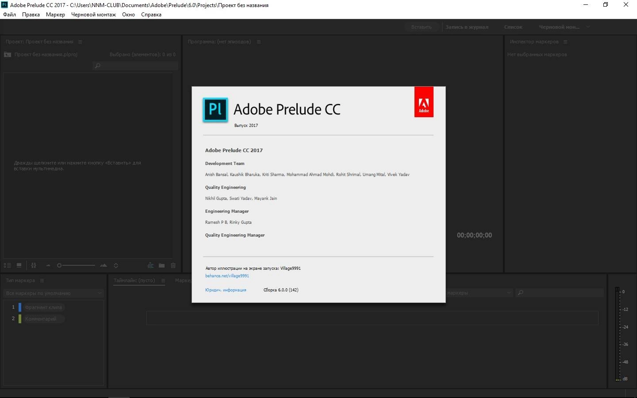Click Проект без названия.plproj file name
This screenshot has width=637, height=398.
(x=46, y=54)
